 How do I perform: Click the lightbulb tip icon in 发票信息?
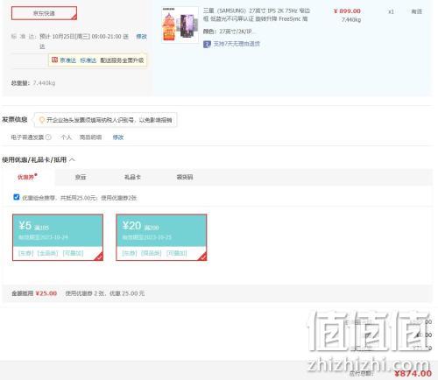42,120
